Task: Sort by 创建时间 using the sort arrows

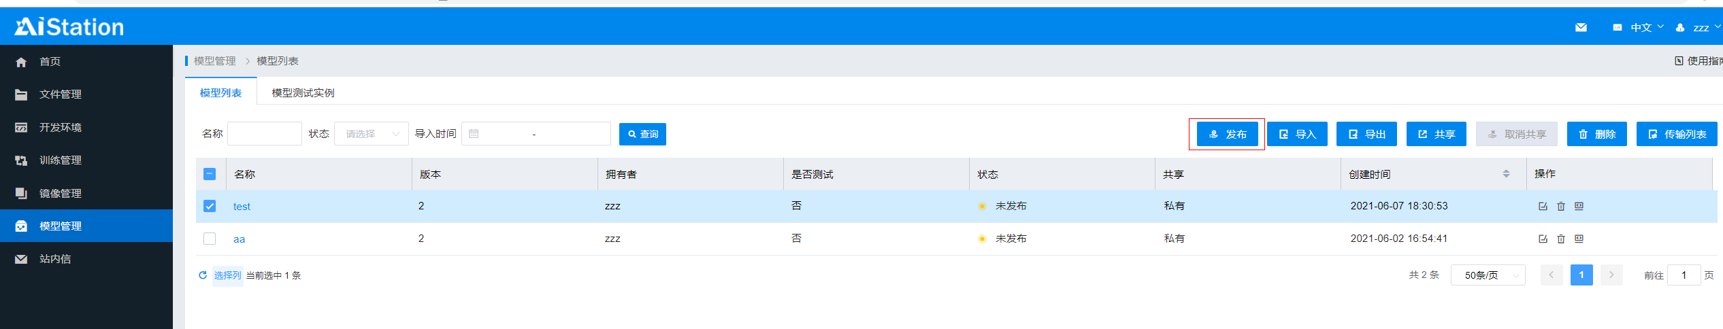Action: point(1506,174)
